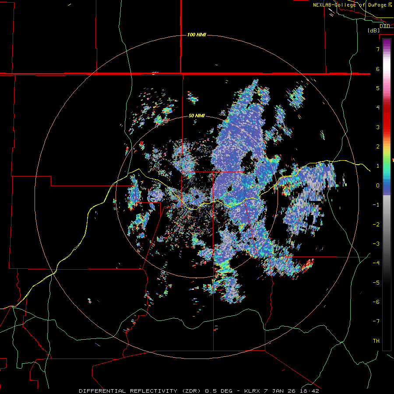The width and height of the screenshot is (394, 394).
Task: Click the -6 dB scale value
Action: click(x=376, y=302)
